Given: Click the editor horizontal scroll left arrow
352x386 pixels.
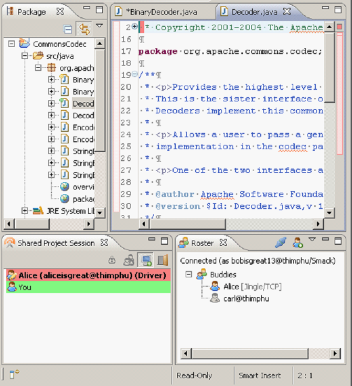Looking at the screenshot, I should [144, 224].
